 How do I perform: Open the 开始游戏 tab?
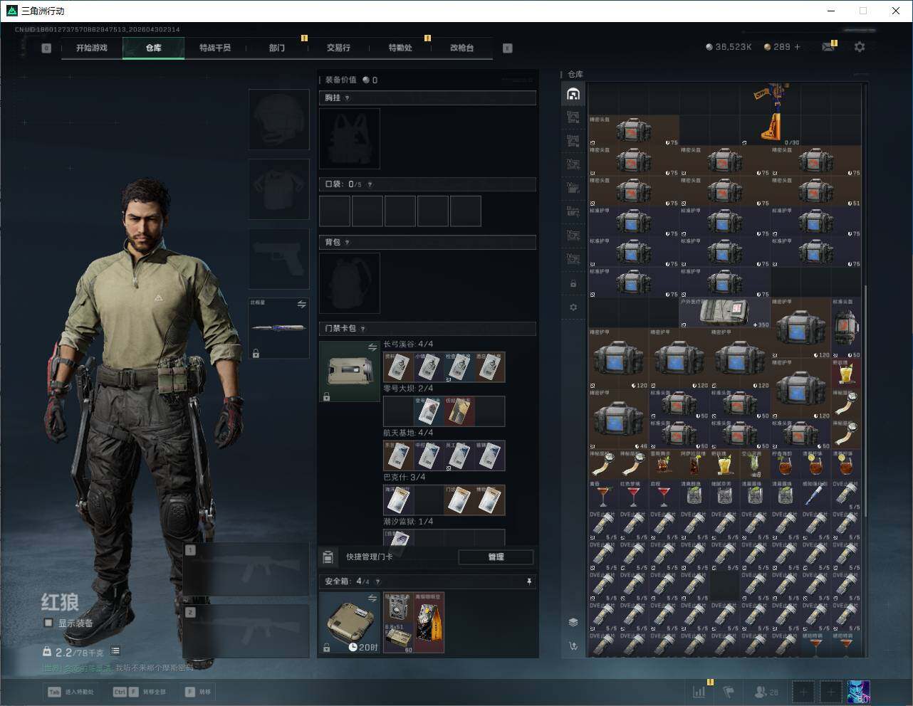92,48
